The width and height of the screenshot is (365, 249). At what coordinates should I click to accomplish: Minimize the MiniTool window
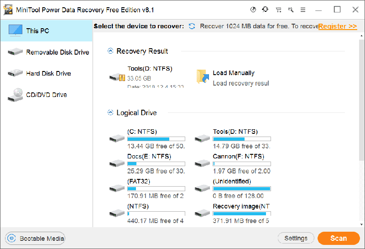(318, 10)
